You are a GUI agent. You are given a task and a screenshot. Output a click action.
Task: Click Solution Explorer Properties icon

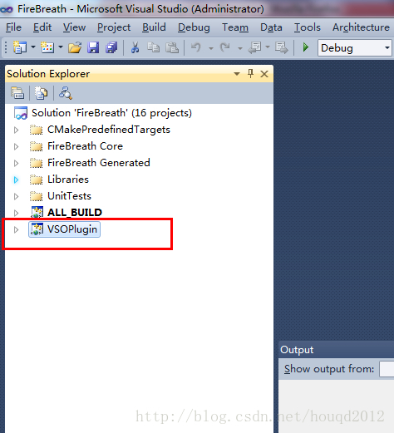[x=17, y=93]
